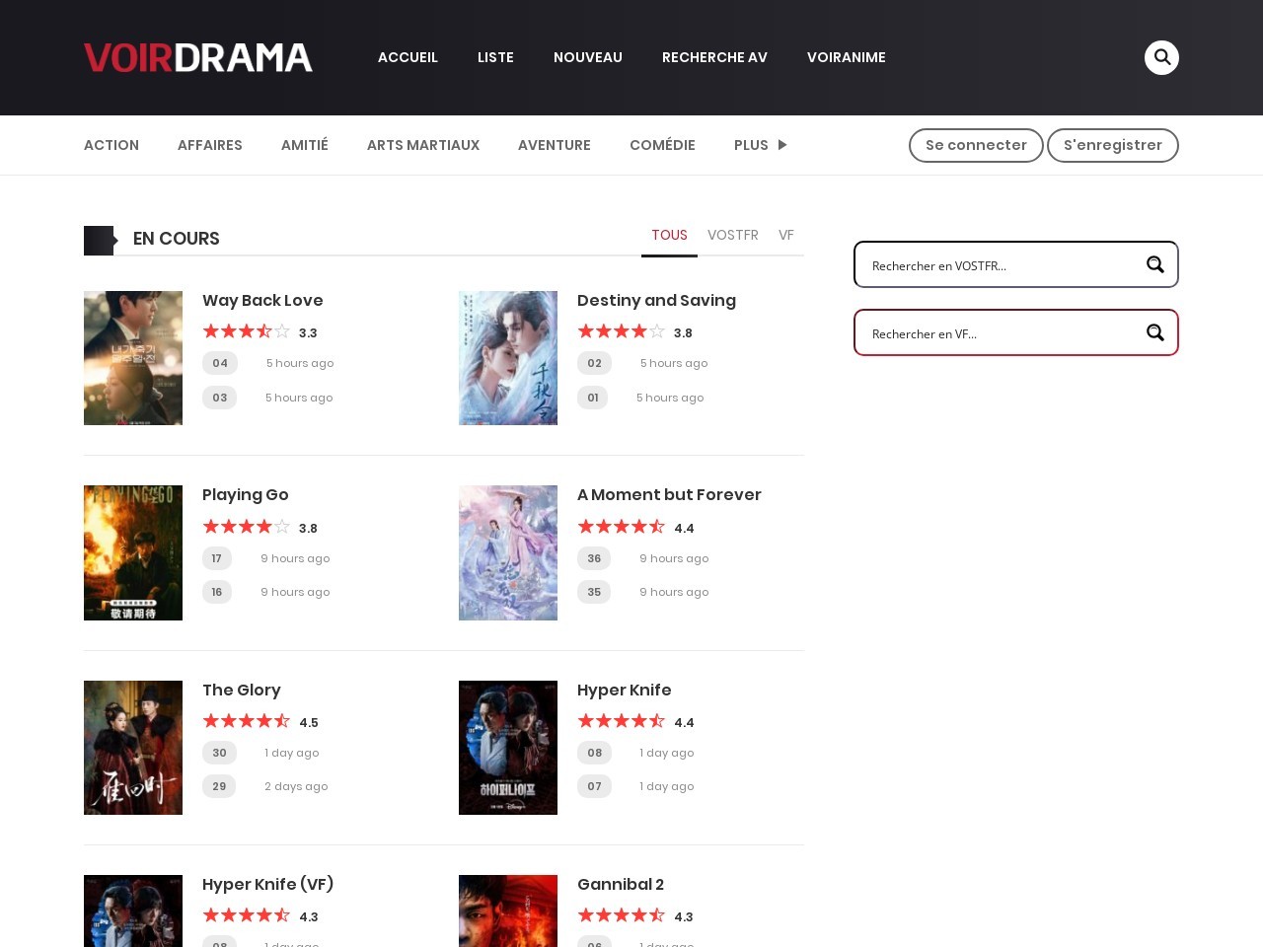Viewport: 1263px width, 947px height.
Task: Click the Gannibal 2 4.3 rating value
Action: [x=684, y=916]
